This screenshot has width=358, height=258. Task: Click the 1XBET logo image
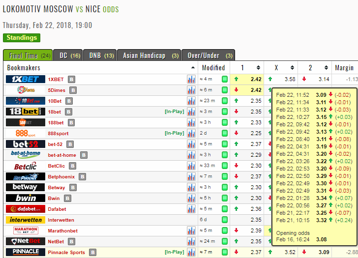(26, 79)
